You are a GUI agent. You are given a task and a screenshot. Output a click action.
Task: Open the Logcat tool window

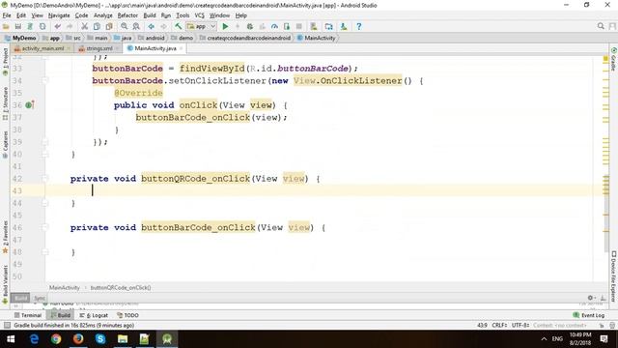coord(94,315)
